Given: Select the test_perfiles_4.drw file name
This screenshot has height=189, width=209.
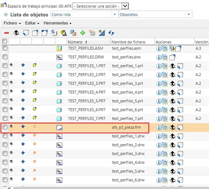Looking at the screenshot, I should coord(128,162).
